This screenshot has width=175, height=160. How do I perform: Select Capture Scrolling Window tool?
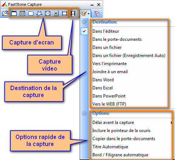coord(56,13)
